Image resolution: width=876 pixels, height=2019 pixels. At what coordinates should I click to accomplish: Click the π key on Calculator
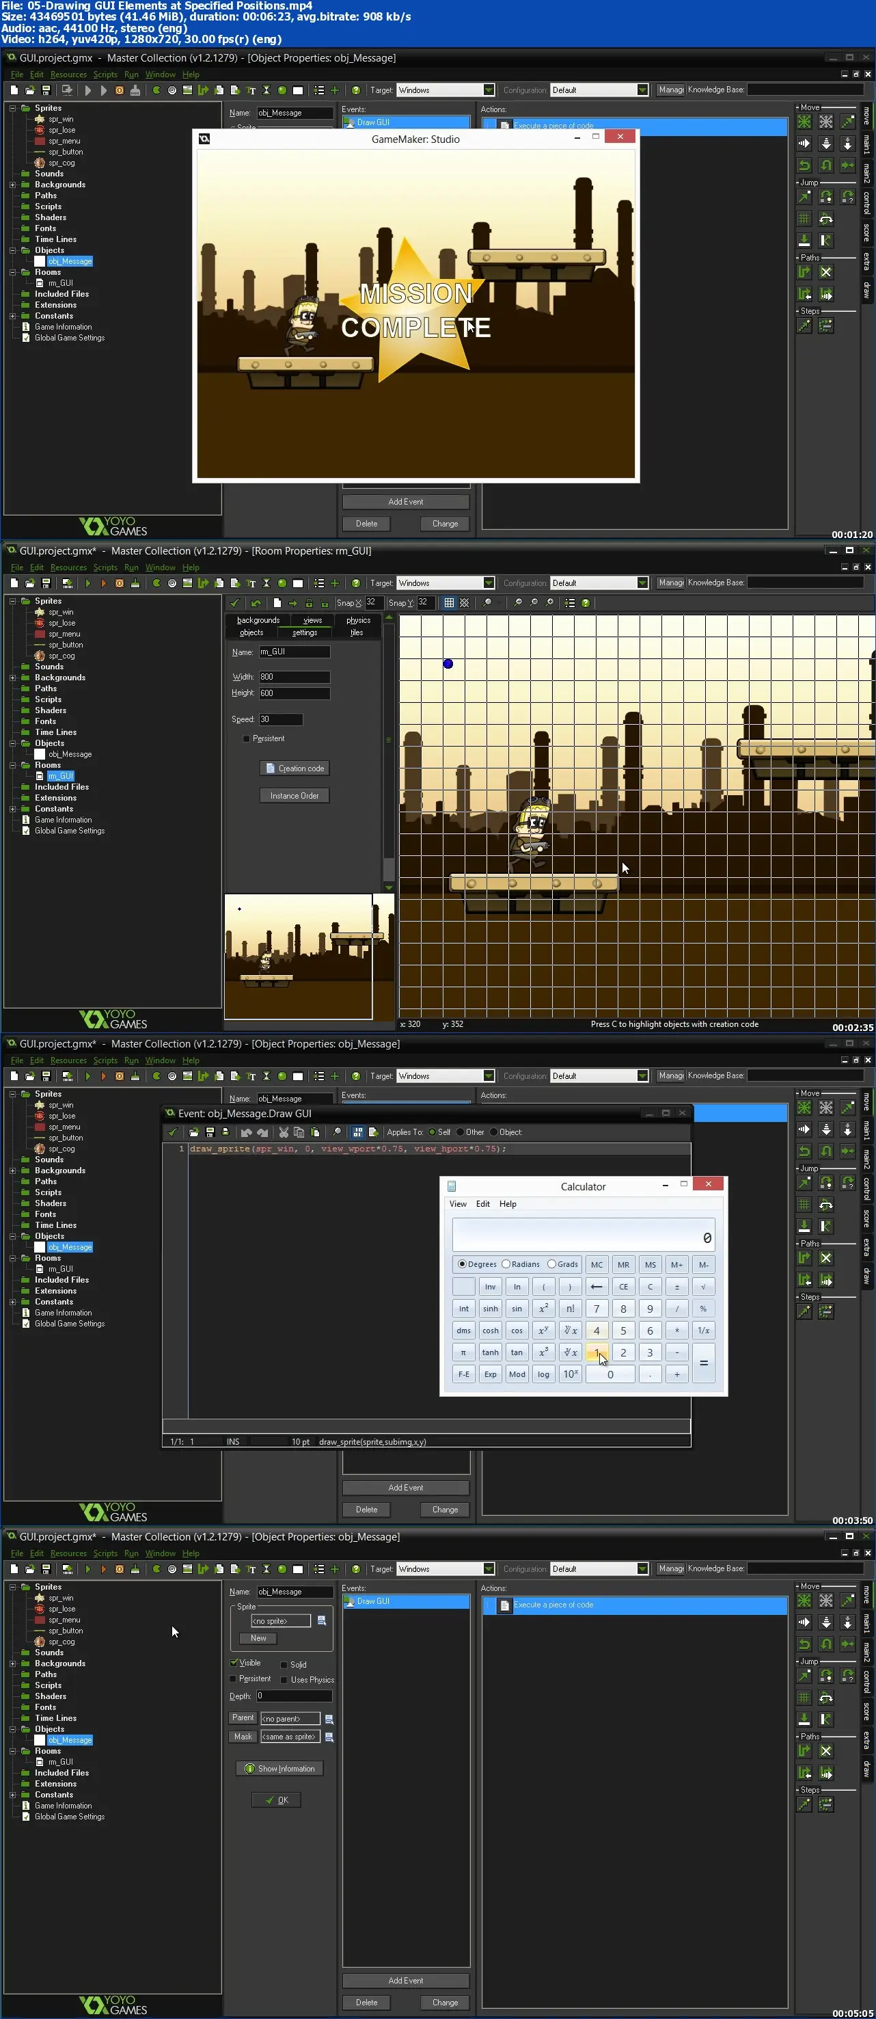[x=463, y=1352]
